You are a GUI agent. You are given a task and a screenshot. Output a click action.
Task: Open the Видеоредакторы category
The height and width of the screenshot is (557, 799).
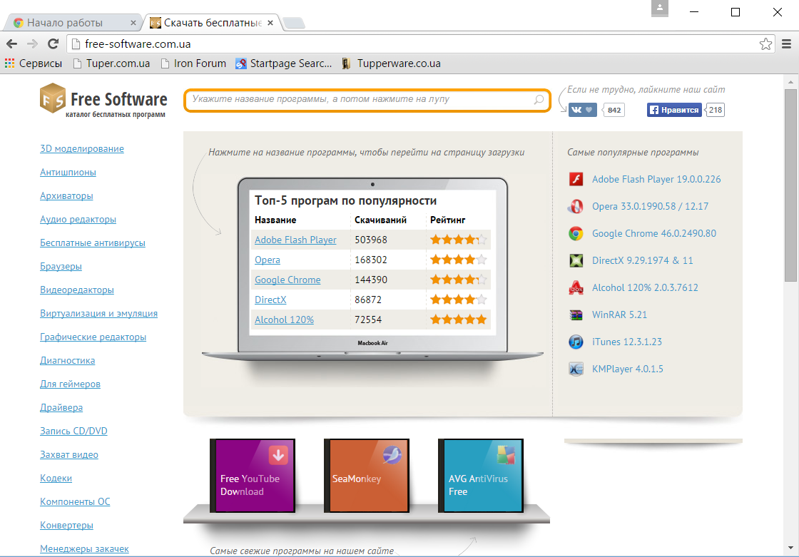pos(77,290)
